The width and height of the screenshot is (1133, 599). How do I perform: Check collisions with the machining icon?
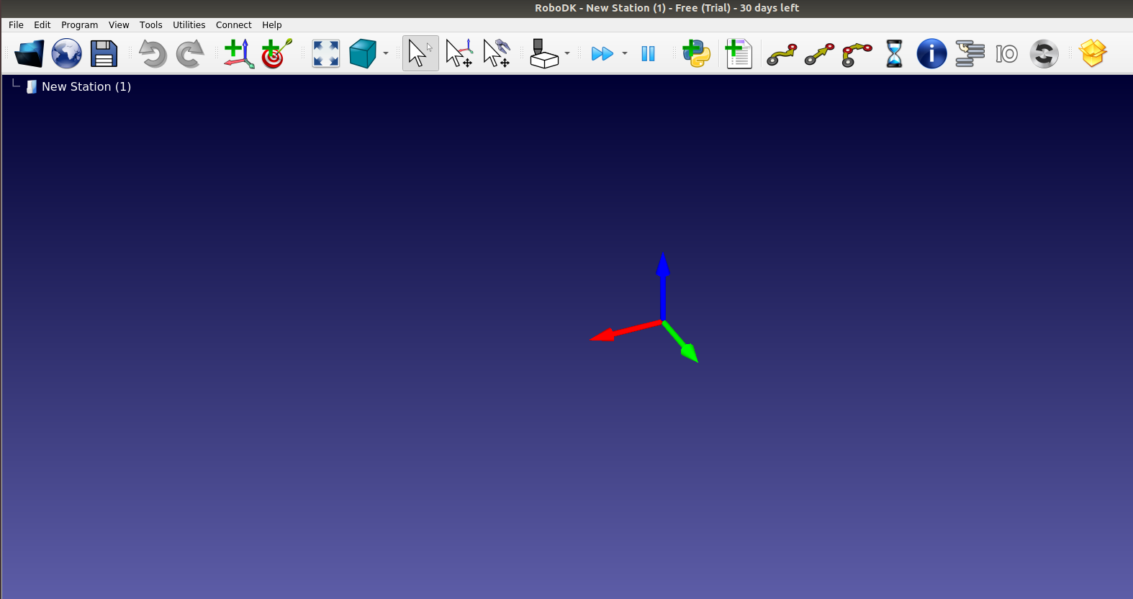click(x=544, y=54)
